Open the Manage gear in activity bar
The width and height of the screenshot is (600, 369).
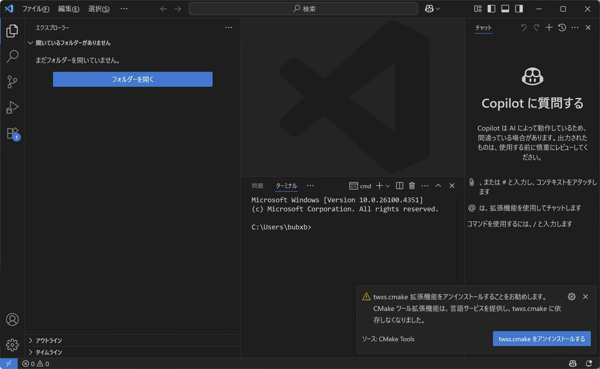coord(12,345)
